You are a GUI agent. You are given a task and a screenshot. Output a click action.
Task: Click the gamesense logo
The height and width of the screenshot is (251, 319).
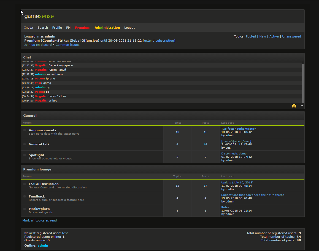pyautogui.click(x=39, y=17)
